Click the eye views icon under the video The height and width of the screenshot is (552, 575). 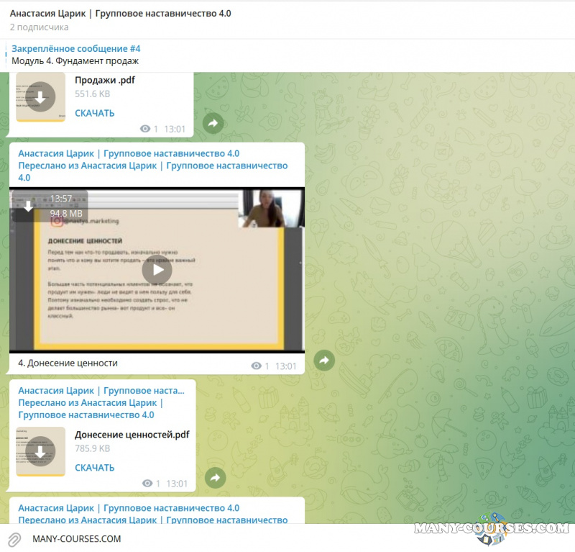click(x=257, y=366)
